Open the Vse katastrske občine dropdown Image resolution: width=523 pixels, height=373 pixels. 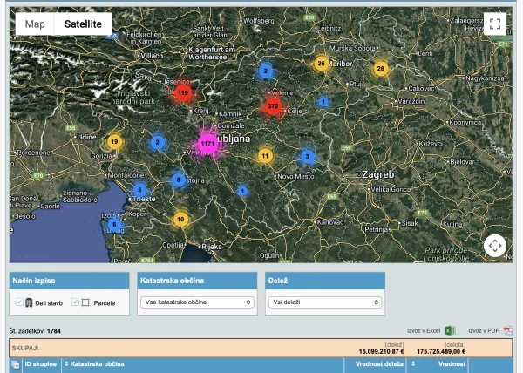[x=196, y=302]
